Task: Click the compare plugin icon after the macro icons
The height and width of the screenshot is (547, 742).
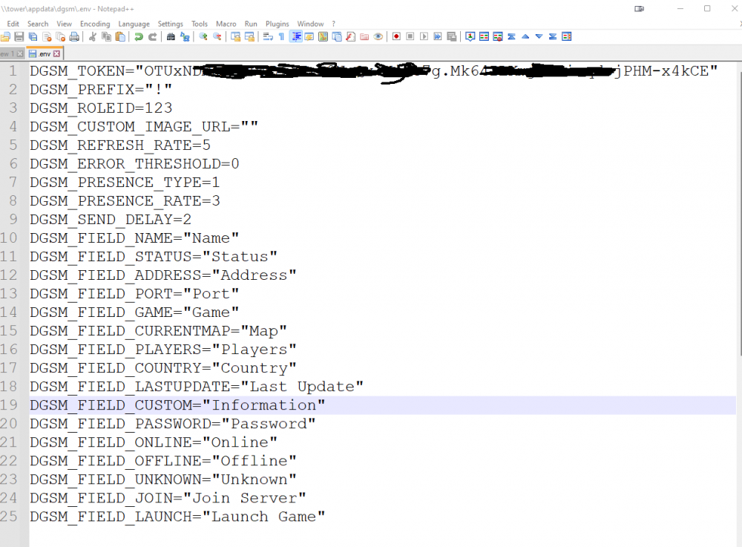Action: 470,37
